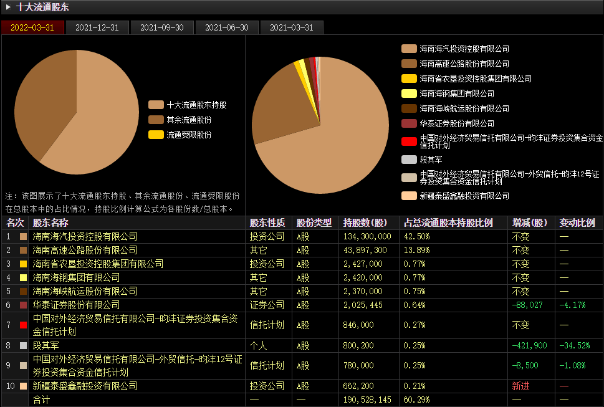Click the 增减(股) column header
The width and height of the screenshot is (604, 407).
[x=530, y=223]
